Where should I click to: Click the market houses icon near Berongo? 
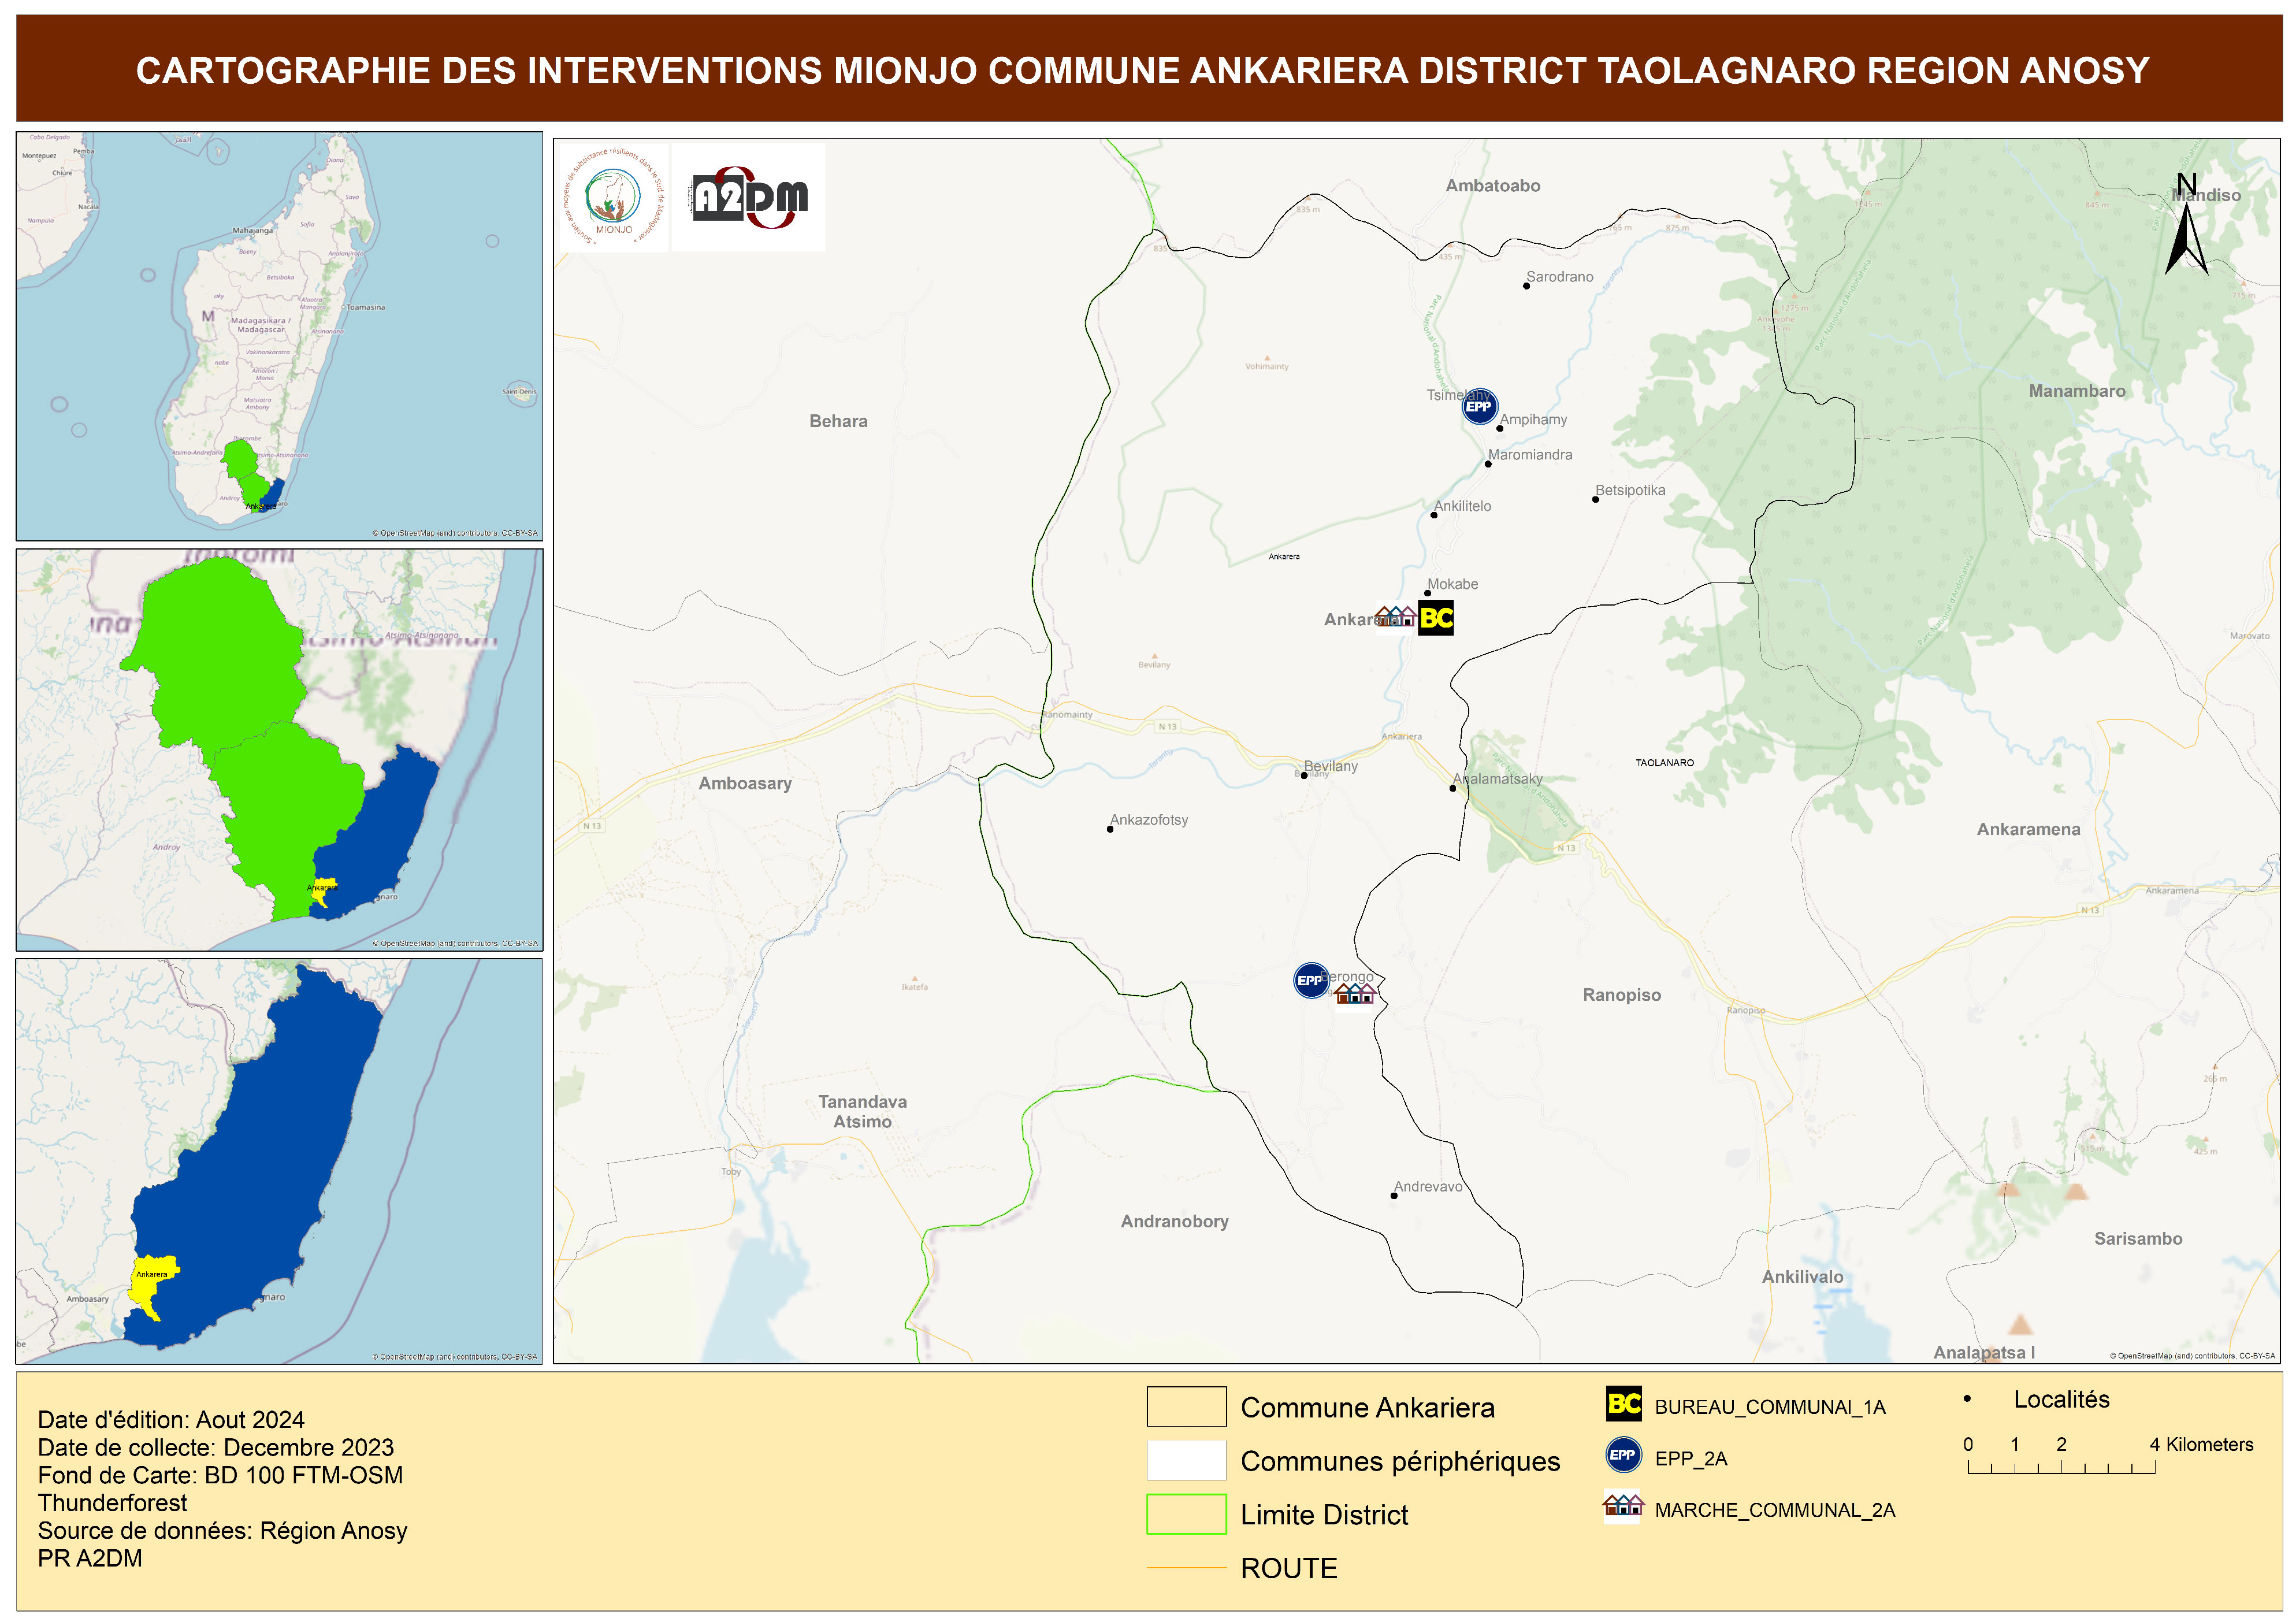pyautogui.click(x=1355, y=993)
